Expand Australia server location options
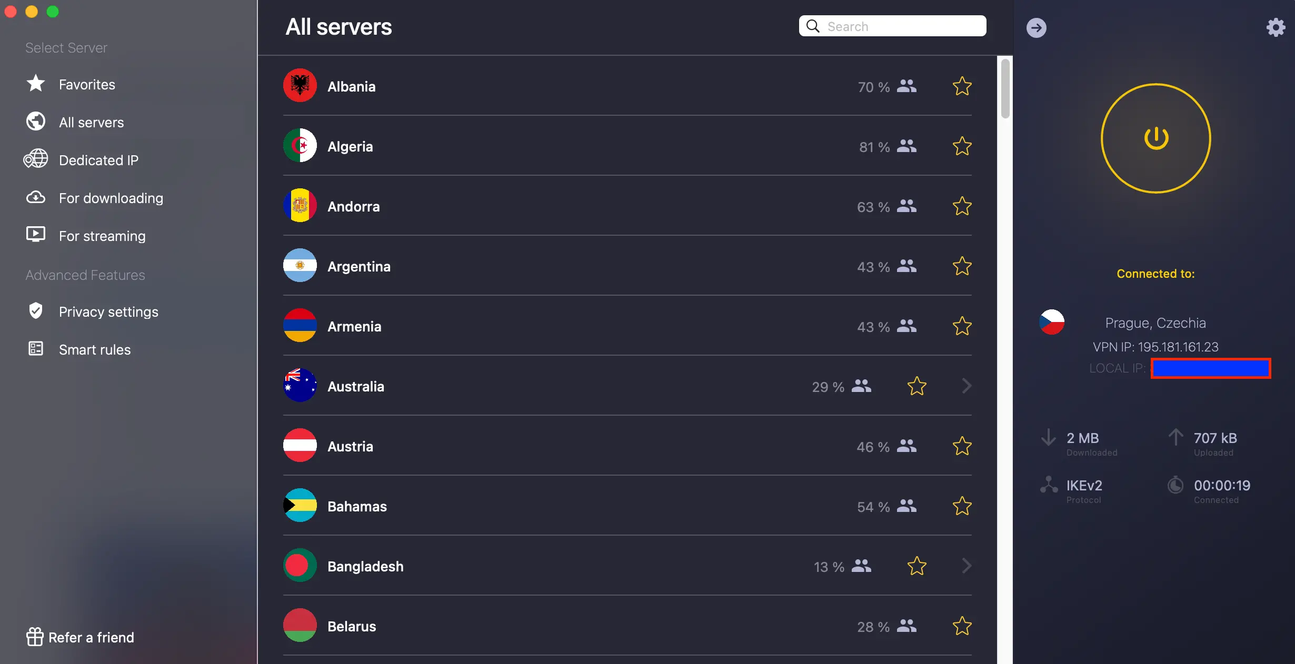 [x=965, y=385]
